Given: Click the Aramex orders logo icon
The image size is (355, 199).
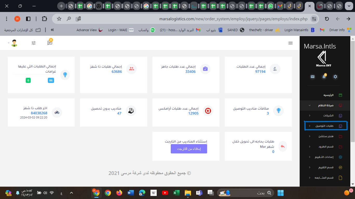Looking at the screenshot, I should coord(208,111).
